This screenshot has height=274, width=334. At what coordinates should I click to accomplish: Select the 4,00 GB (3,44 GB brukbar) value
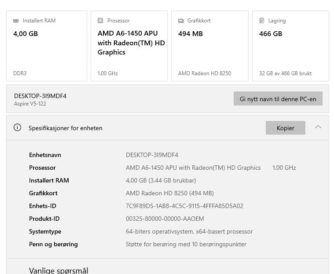(161, 180)
